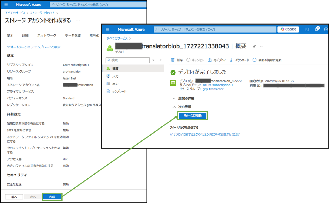This screenshot has width=329, height=203.
Task: Pin the deployment overview page
Action: [254, 46]
